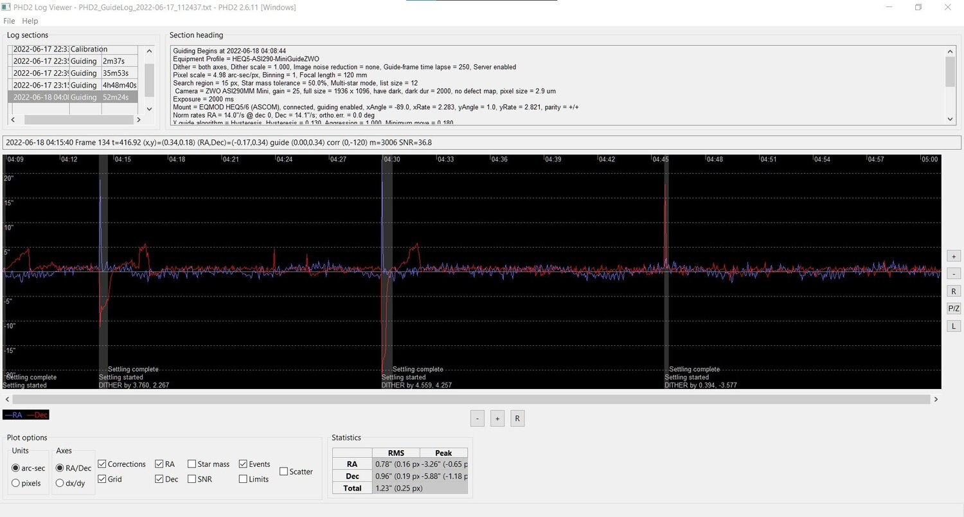Viewport: 964px width, 517px height.
Task: Select the RA/Dec axes radio button
Action: click(74, 467)
